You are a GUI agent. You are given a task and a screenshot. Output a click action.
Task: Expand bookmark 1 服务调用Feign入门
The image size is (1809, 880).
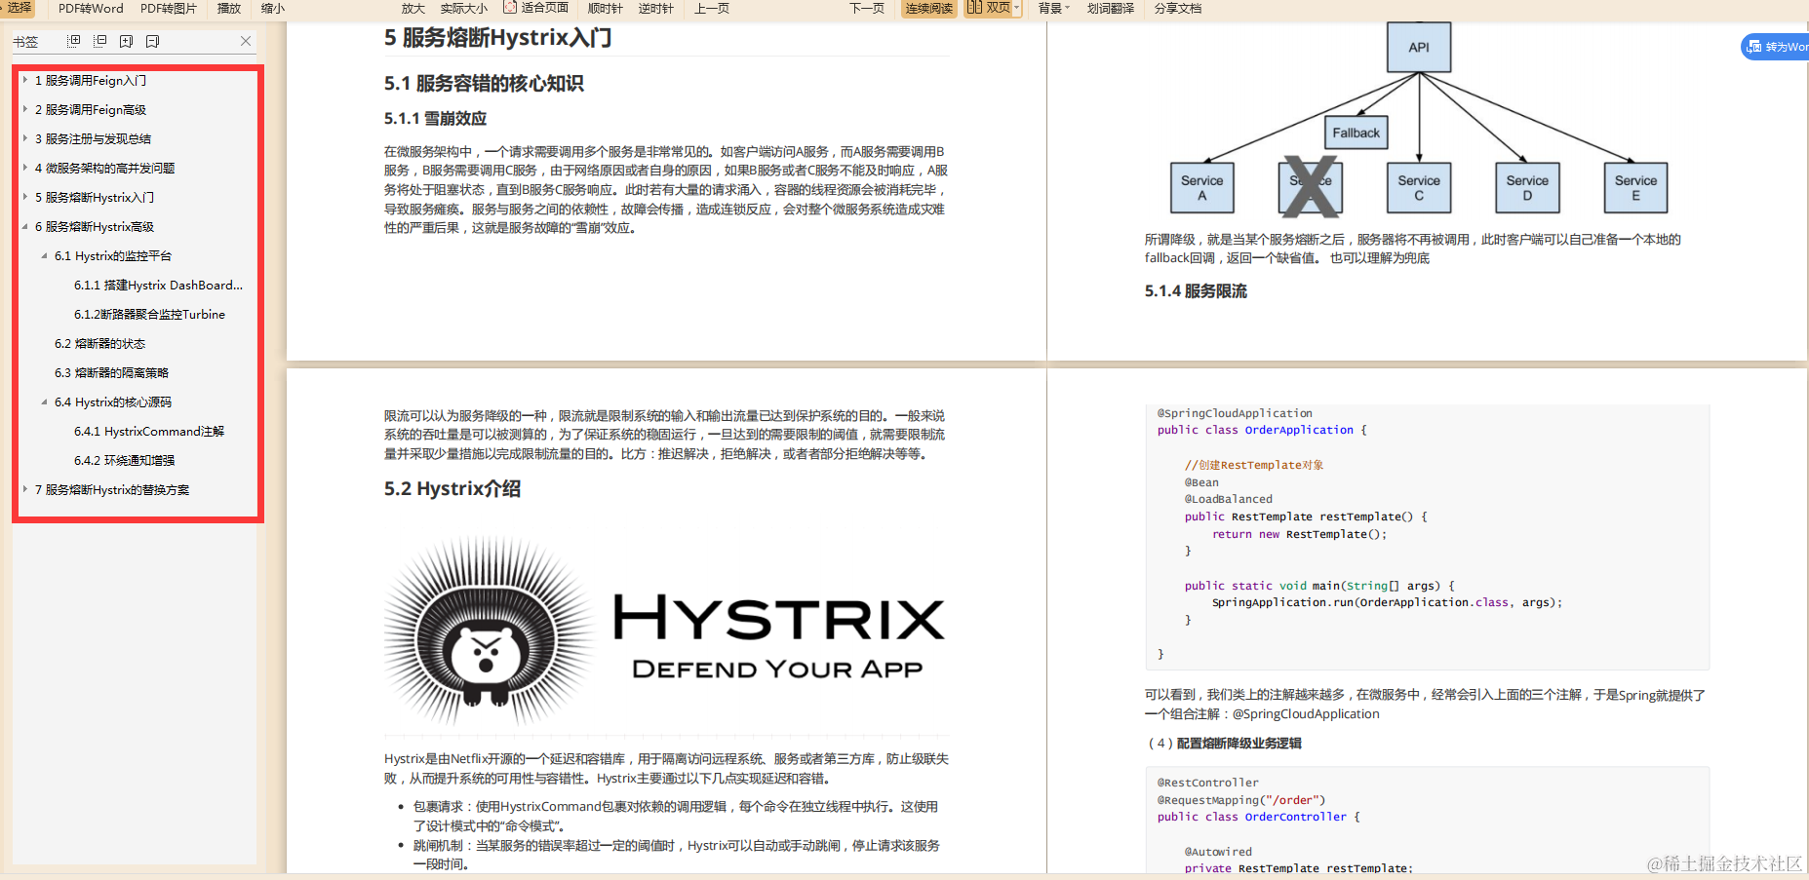point(25,80)
